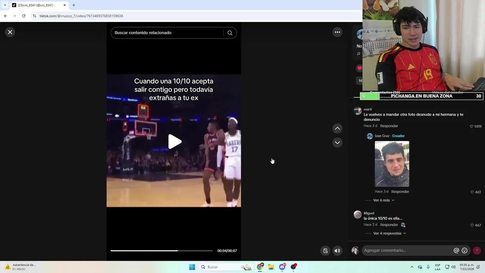
Task: Reload the TikTok page
Action: click(x=23, y=16)
